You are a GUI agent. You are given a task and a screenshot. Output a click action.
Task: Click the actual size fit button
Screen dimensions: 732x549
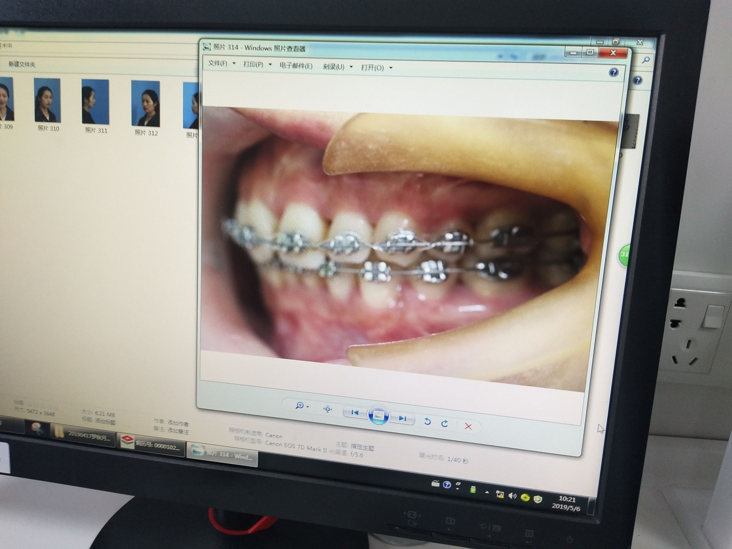(327, 409)
